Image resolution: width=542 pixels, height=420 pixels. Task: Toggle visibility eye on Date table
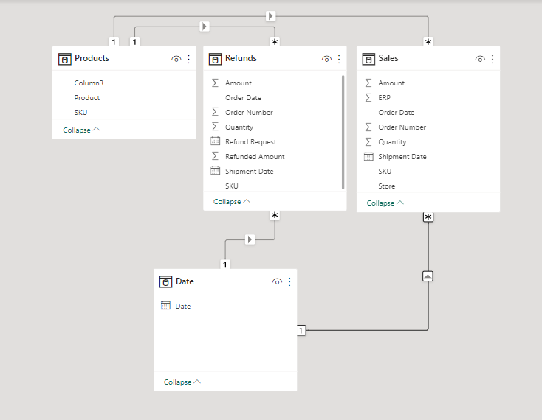277,281
